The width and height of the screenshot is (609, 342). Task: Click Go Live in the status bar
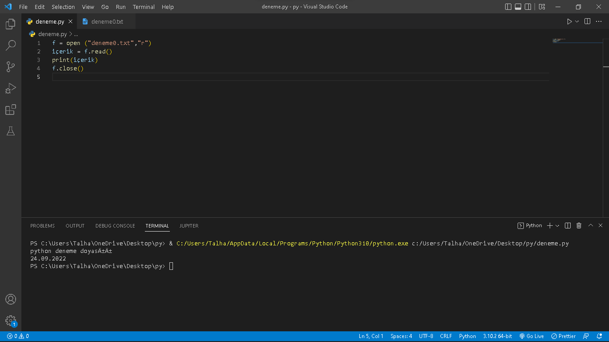[x=531, y=336]
